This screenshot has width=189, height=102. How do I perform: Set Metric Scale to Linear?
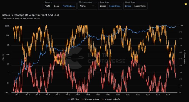[128, 6]
